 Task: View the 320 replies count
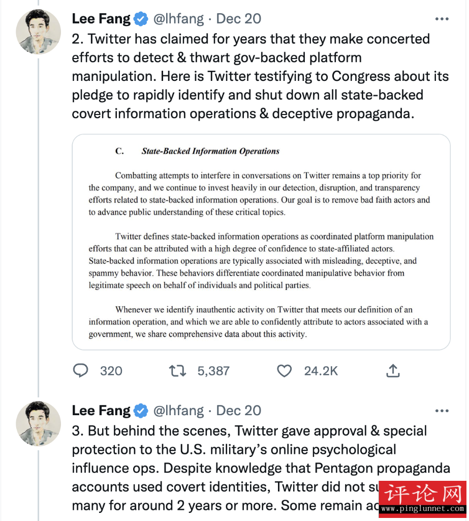111,371
